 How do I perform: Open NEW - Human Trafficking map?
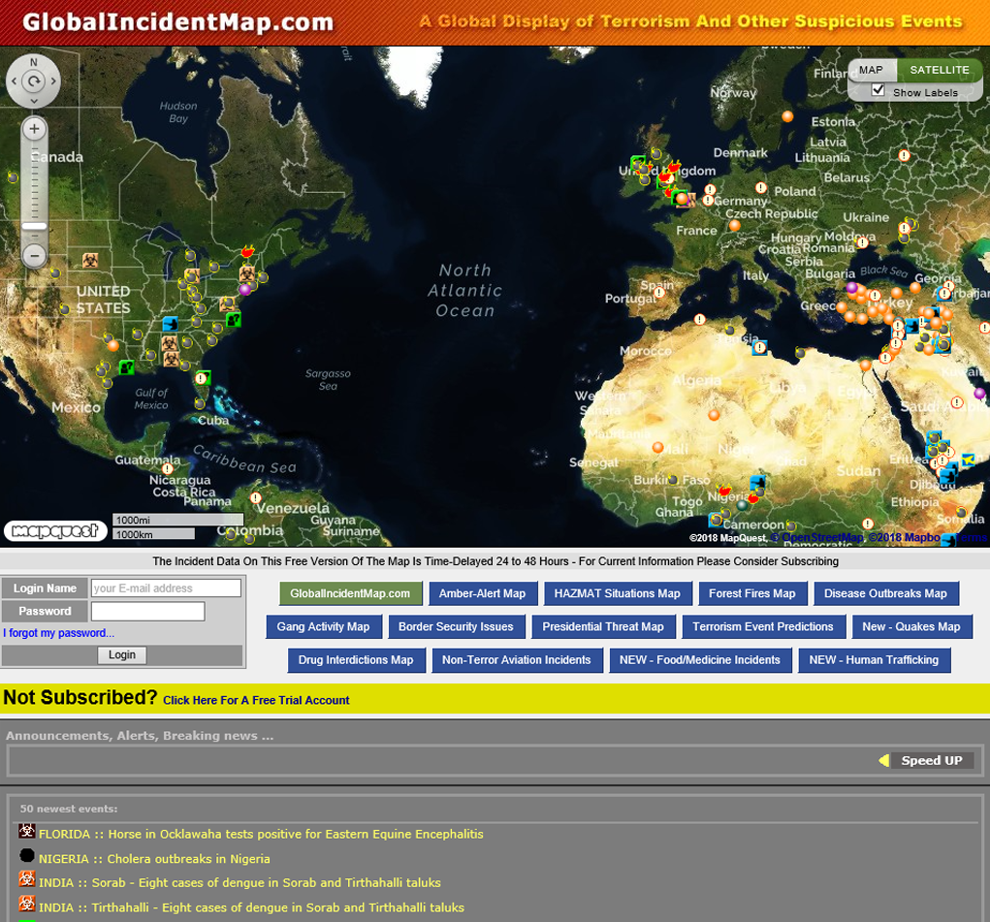(874, 660)
